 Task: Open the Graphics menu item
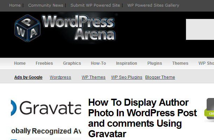click(x=72, y=63)
